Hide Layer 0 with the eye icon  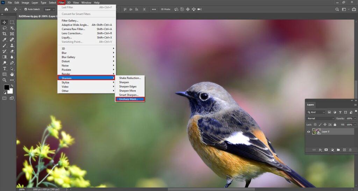[x=309, y=132]
